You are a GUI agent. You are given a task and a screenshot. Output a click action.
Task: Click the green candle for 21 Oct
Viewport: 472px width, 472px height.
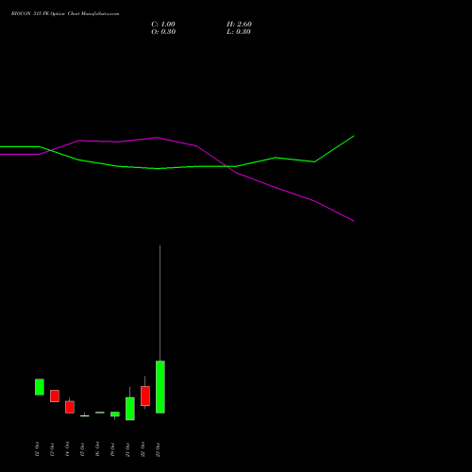tap(130, 409)
